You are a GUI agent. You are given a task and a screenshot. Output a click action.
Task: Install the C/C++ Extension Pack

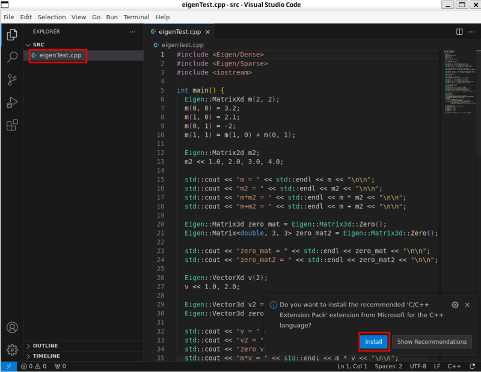[373, 341]
